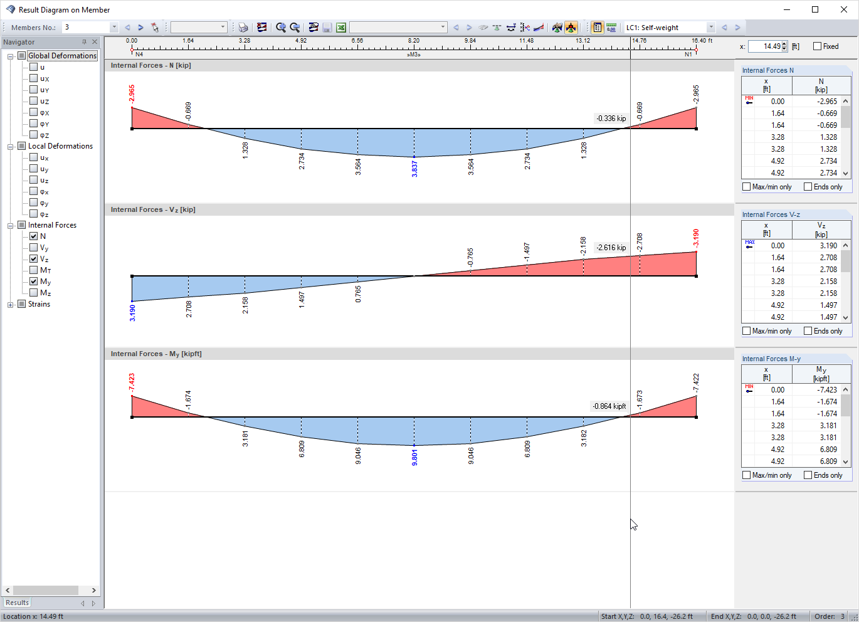Screen dimensions: 859x622
Task: Check Max/min only under Internal Forces N
Action: click(x=746, y=186)
